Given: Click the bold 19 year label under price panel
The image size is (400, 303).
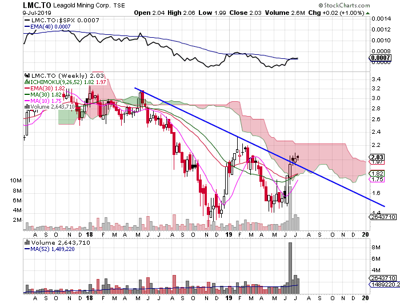Looking at the screenshot, I should pos(229,234).
